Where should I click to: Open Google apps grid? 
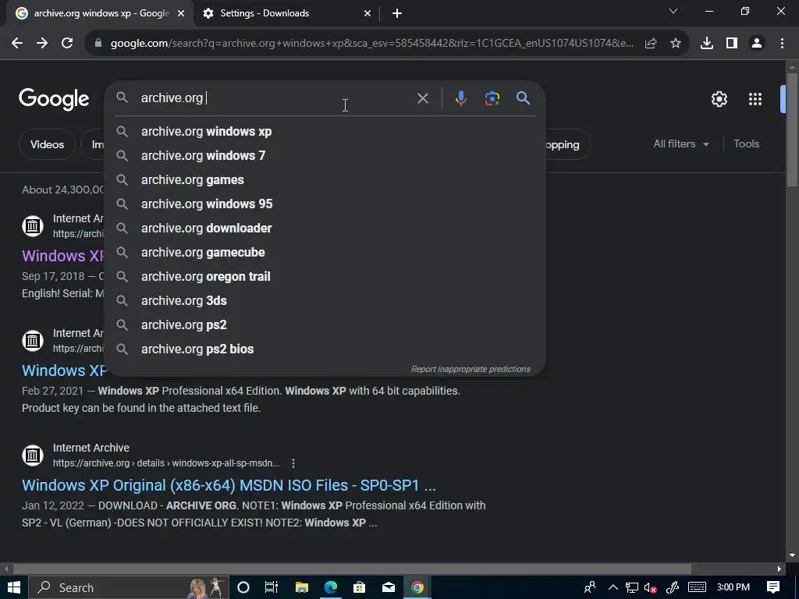(x=755, y=99)
